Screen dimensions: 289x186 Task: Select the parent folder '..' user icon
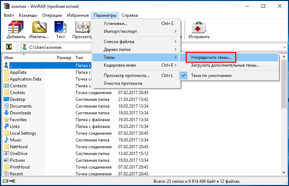pyautogui.click(x=6, y=65)
